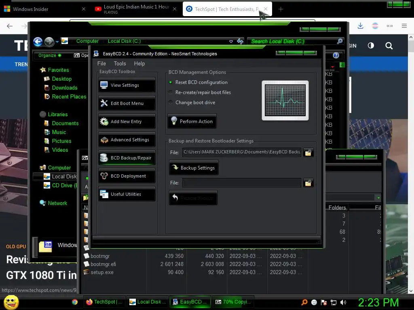Click the heartbeat monitor graphic

click(x=285, y=101)
